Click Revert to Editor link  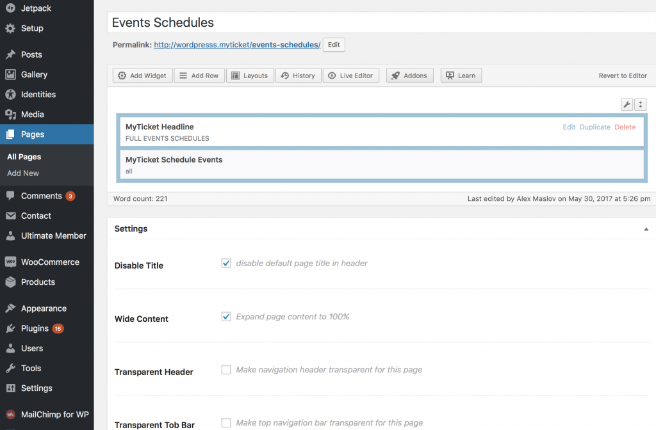point(623,76)
